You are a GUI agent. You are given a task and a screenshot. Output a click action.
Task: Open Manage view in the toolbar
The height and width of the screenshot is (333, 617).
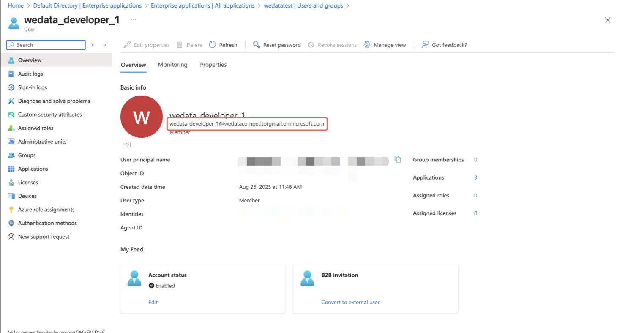point(385,45)
